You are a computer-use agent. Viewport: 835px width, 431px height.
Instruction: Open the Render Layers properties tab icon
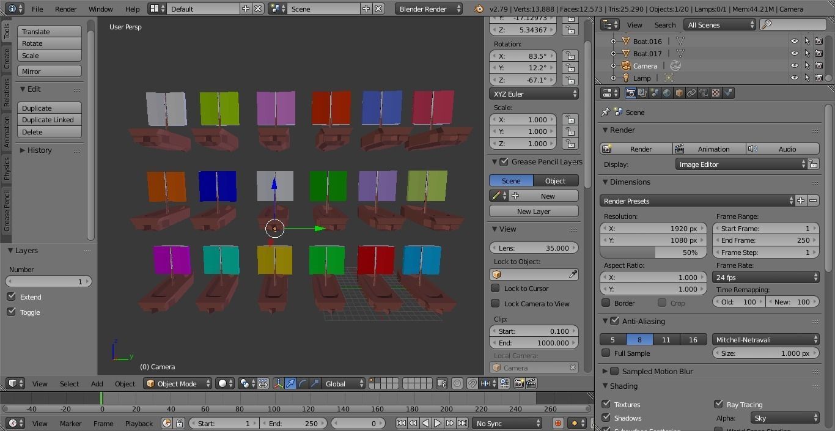click(642, 93)
